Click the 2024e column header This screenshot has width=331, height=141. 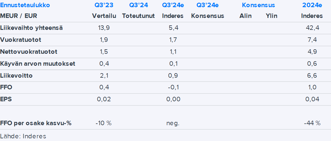[x=312, y=5]
